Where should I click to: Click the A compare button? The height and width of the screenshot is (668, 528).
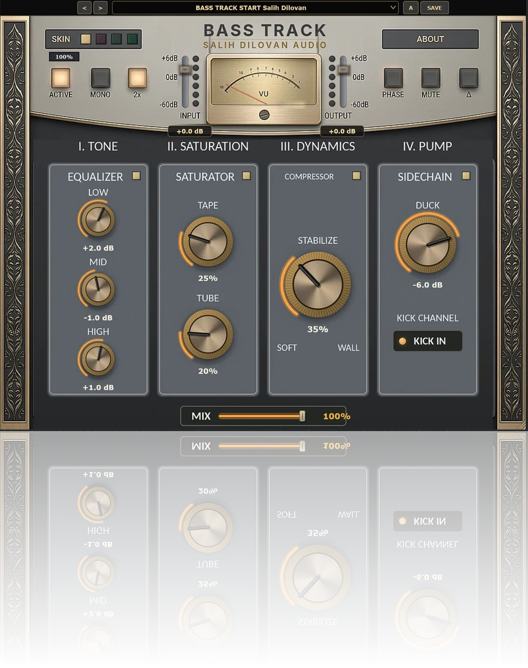pos(411,8)
